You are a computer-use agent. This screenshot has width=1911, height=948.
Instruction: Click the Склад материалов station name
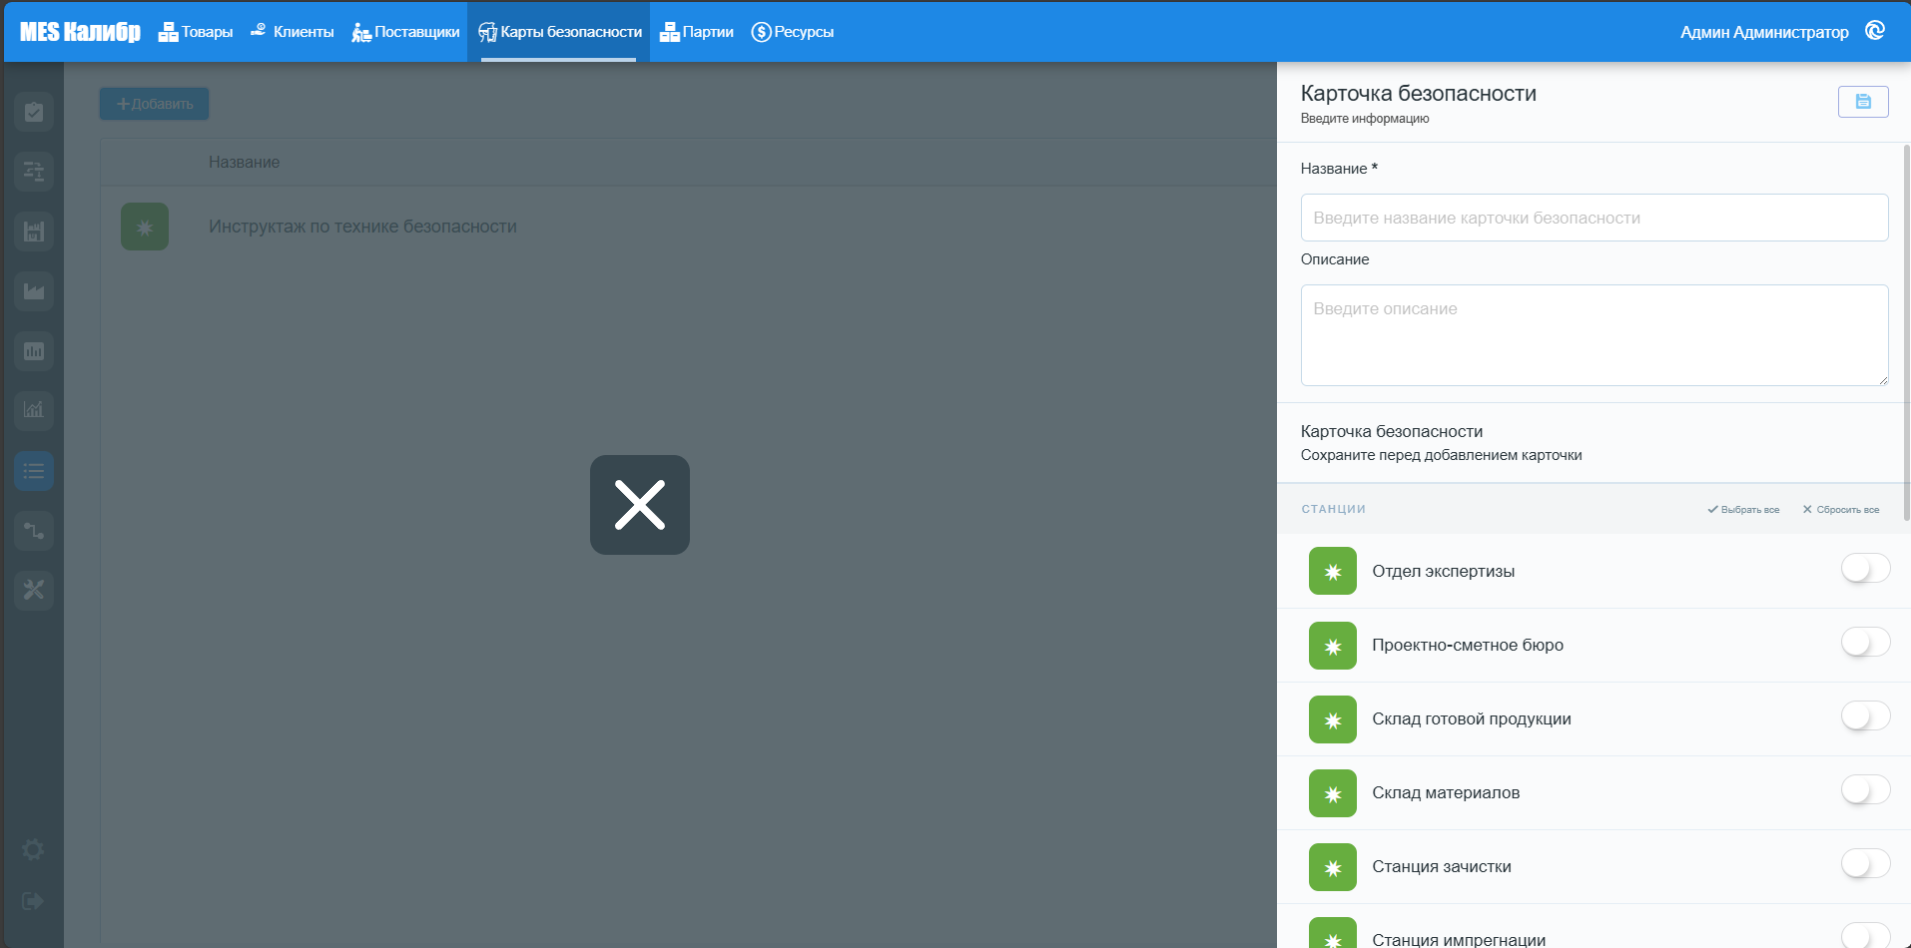(x=1446, y=792)
